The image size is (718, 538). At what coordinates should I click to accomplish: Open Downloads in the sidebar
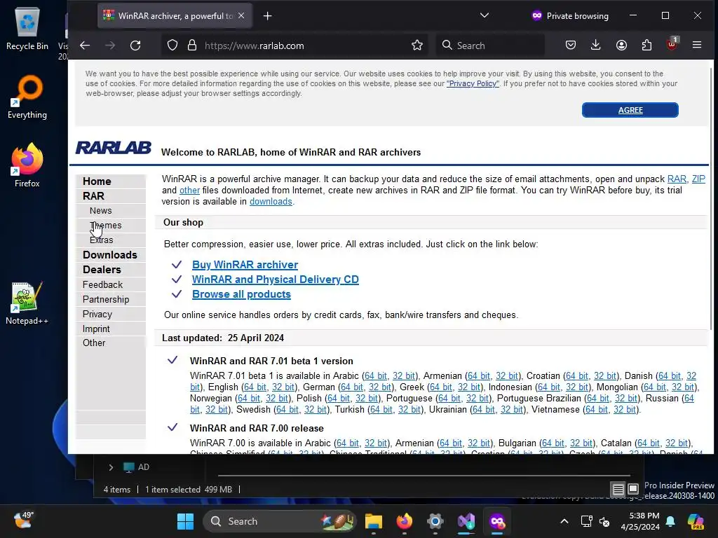[110, 255]
